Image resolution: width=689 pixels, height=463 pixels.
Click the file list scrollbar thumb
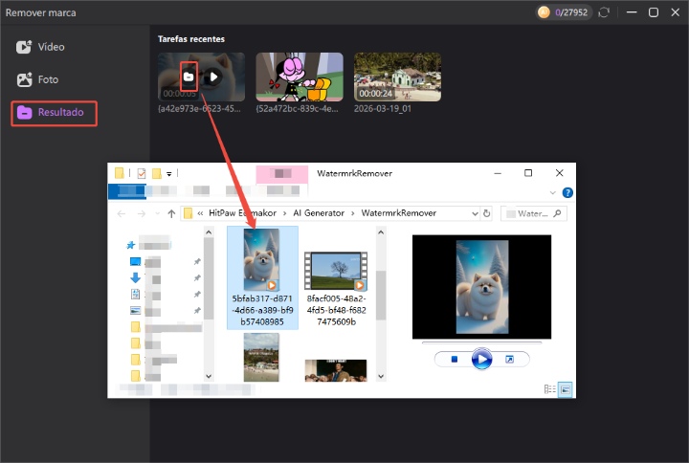point(381,295)
